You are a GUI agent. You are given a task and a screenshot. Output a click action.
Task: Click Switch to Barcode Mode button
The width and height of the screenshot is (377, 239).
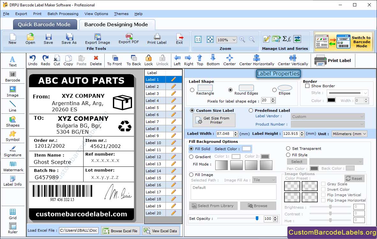point(344,42)
